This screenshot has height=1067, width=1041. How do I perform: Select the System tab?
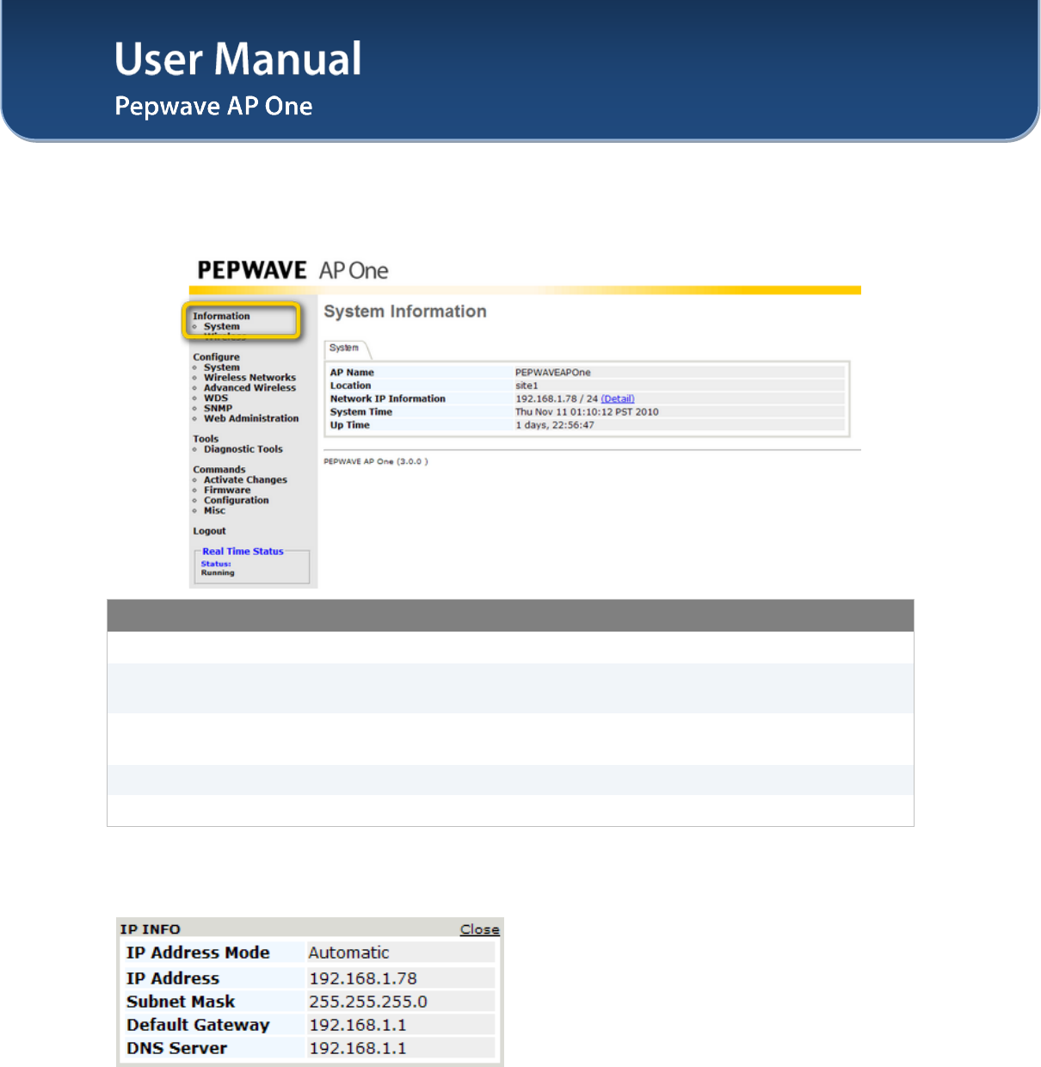[344, 348]
